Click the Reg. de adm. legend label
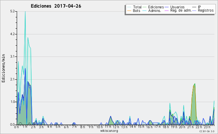 [181, 11]
